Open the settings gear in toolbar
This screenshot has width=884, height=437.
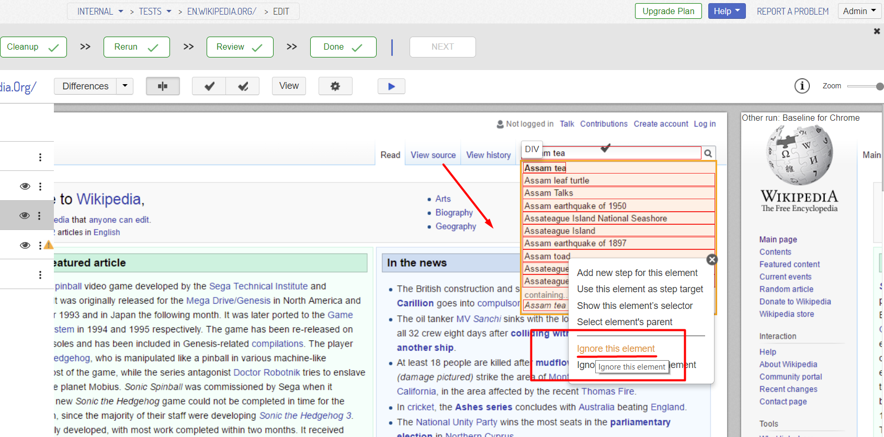335,86
